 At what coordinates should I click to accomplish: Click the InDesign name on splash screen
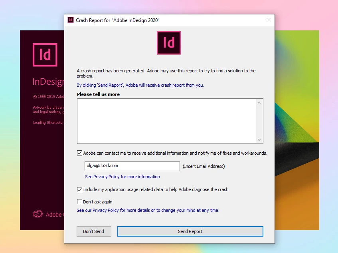(48, 82)
